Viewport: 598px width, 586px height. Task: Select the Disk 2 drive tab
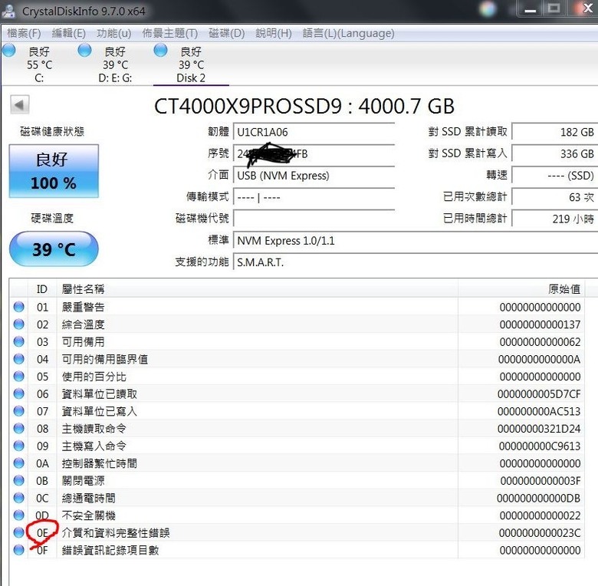pos(191,64)
